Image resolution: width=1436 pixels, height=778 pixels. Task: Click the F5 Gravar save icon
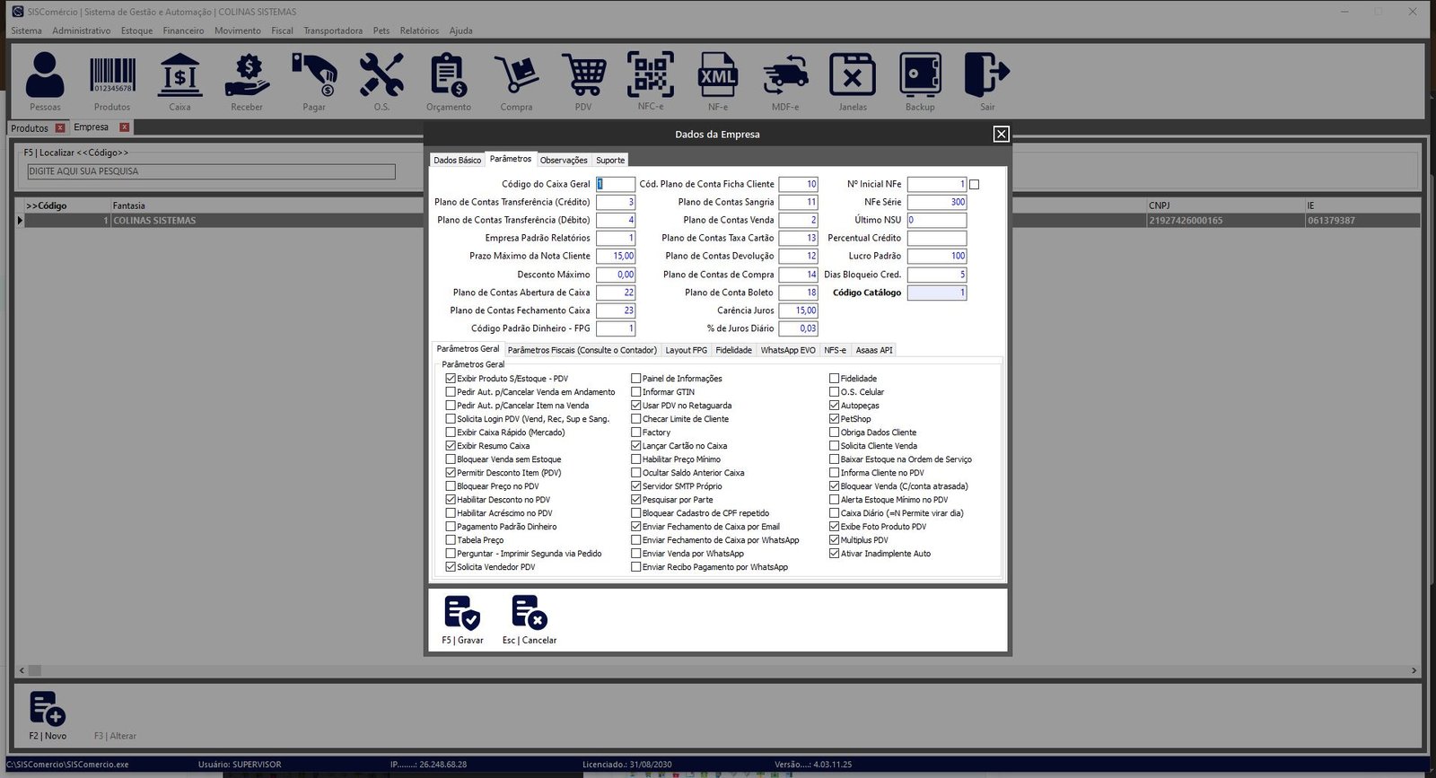pos(462,614)
